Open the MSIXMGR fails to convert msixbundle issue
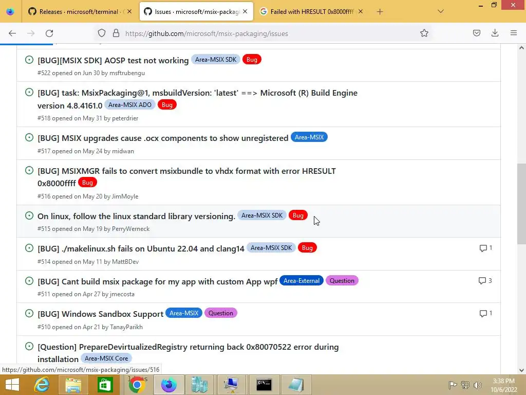 click(186, 177)
